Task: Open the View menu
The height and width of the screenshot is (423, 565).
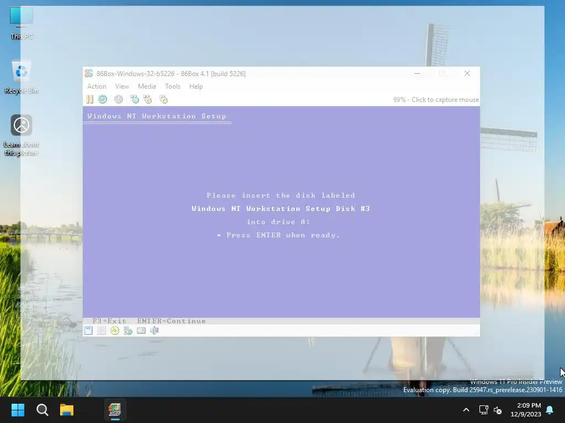Action: [122, 86]
